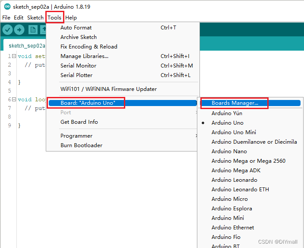
Task: Select Arduino Mega or Mega 2560
Action: pos(250,161)
